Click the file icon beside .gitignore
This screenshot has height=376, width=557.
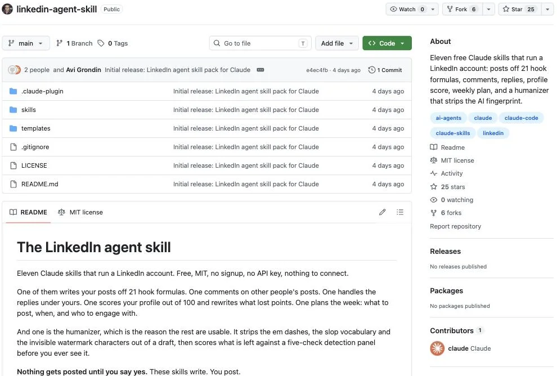tap(14, 147)
